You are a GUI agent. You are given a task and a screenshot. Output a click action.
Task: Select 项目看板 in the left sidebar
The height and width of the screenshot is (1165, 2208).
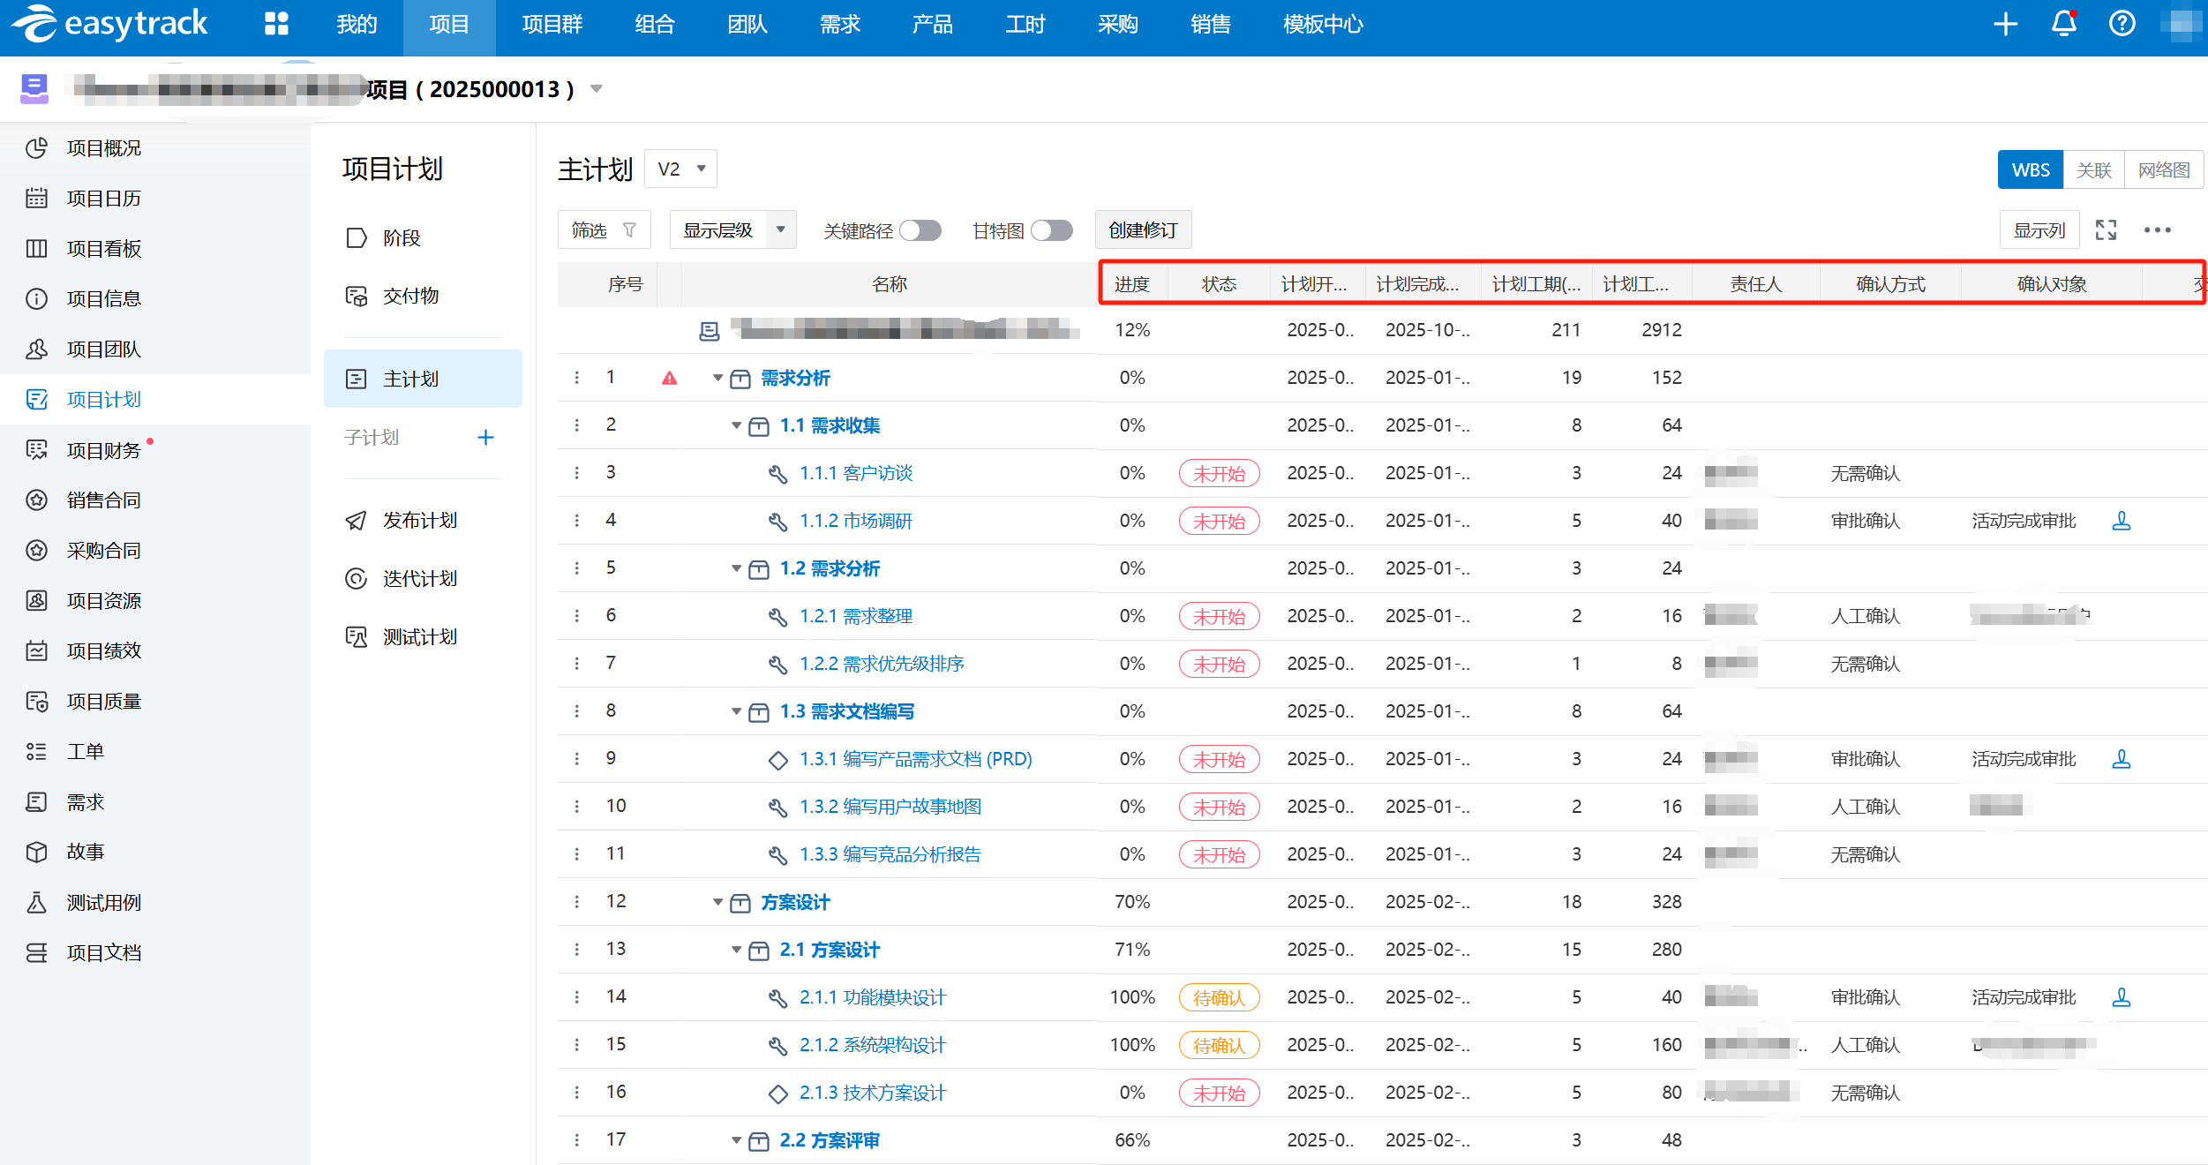pyautogui.click(x=104, y=249)
